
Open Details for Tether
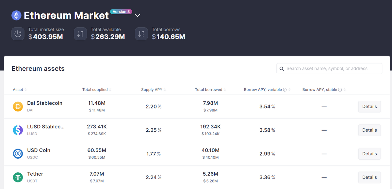[369, 177]
